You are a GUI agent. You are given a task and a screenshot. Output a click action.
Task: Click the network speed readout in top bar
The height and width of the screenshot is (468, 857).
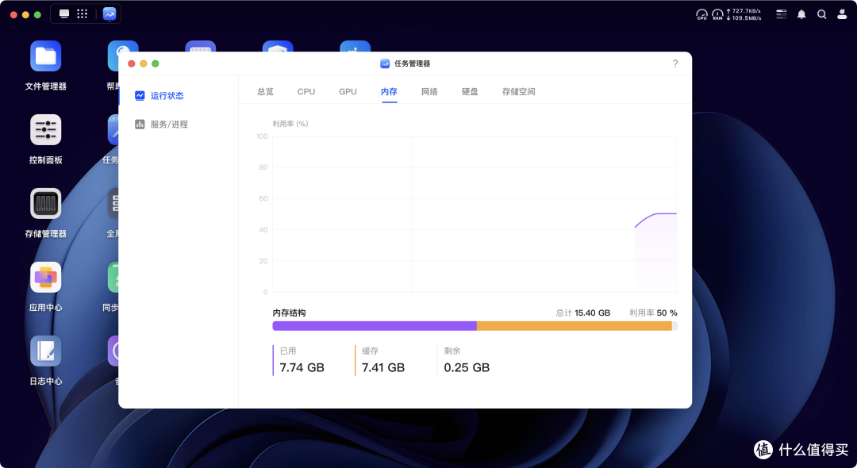tap(744, 14)
